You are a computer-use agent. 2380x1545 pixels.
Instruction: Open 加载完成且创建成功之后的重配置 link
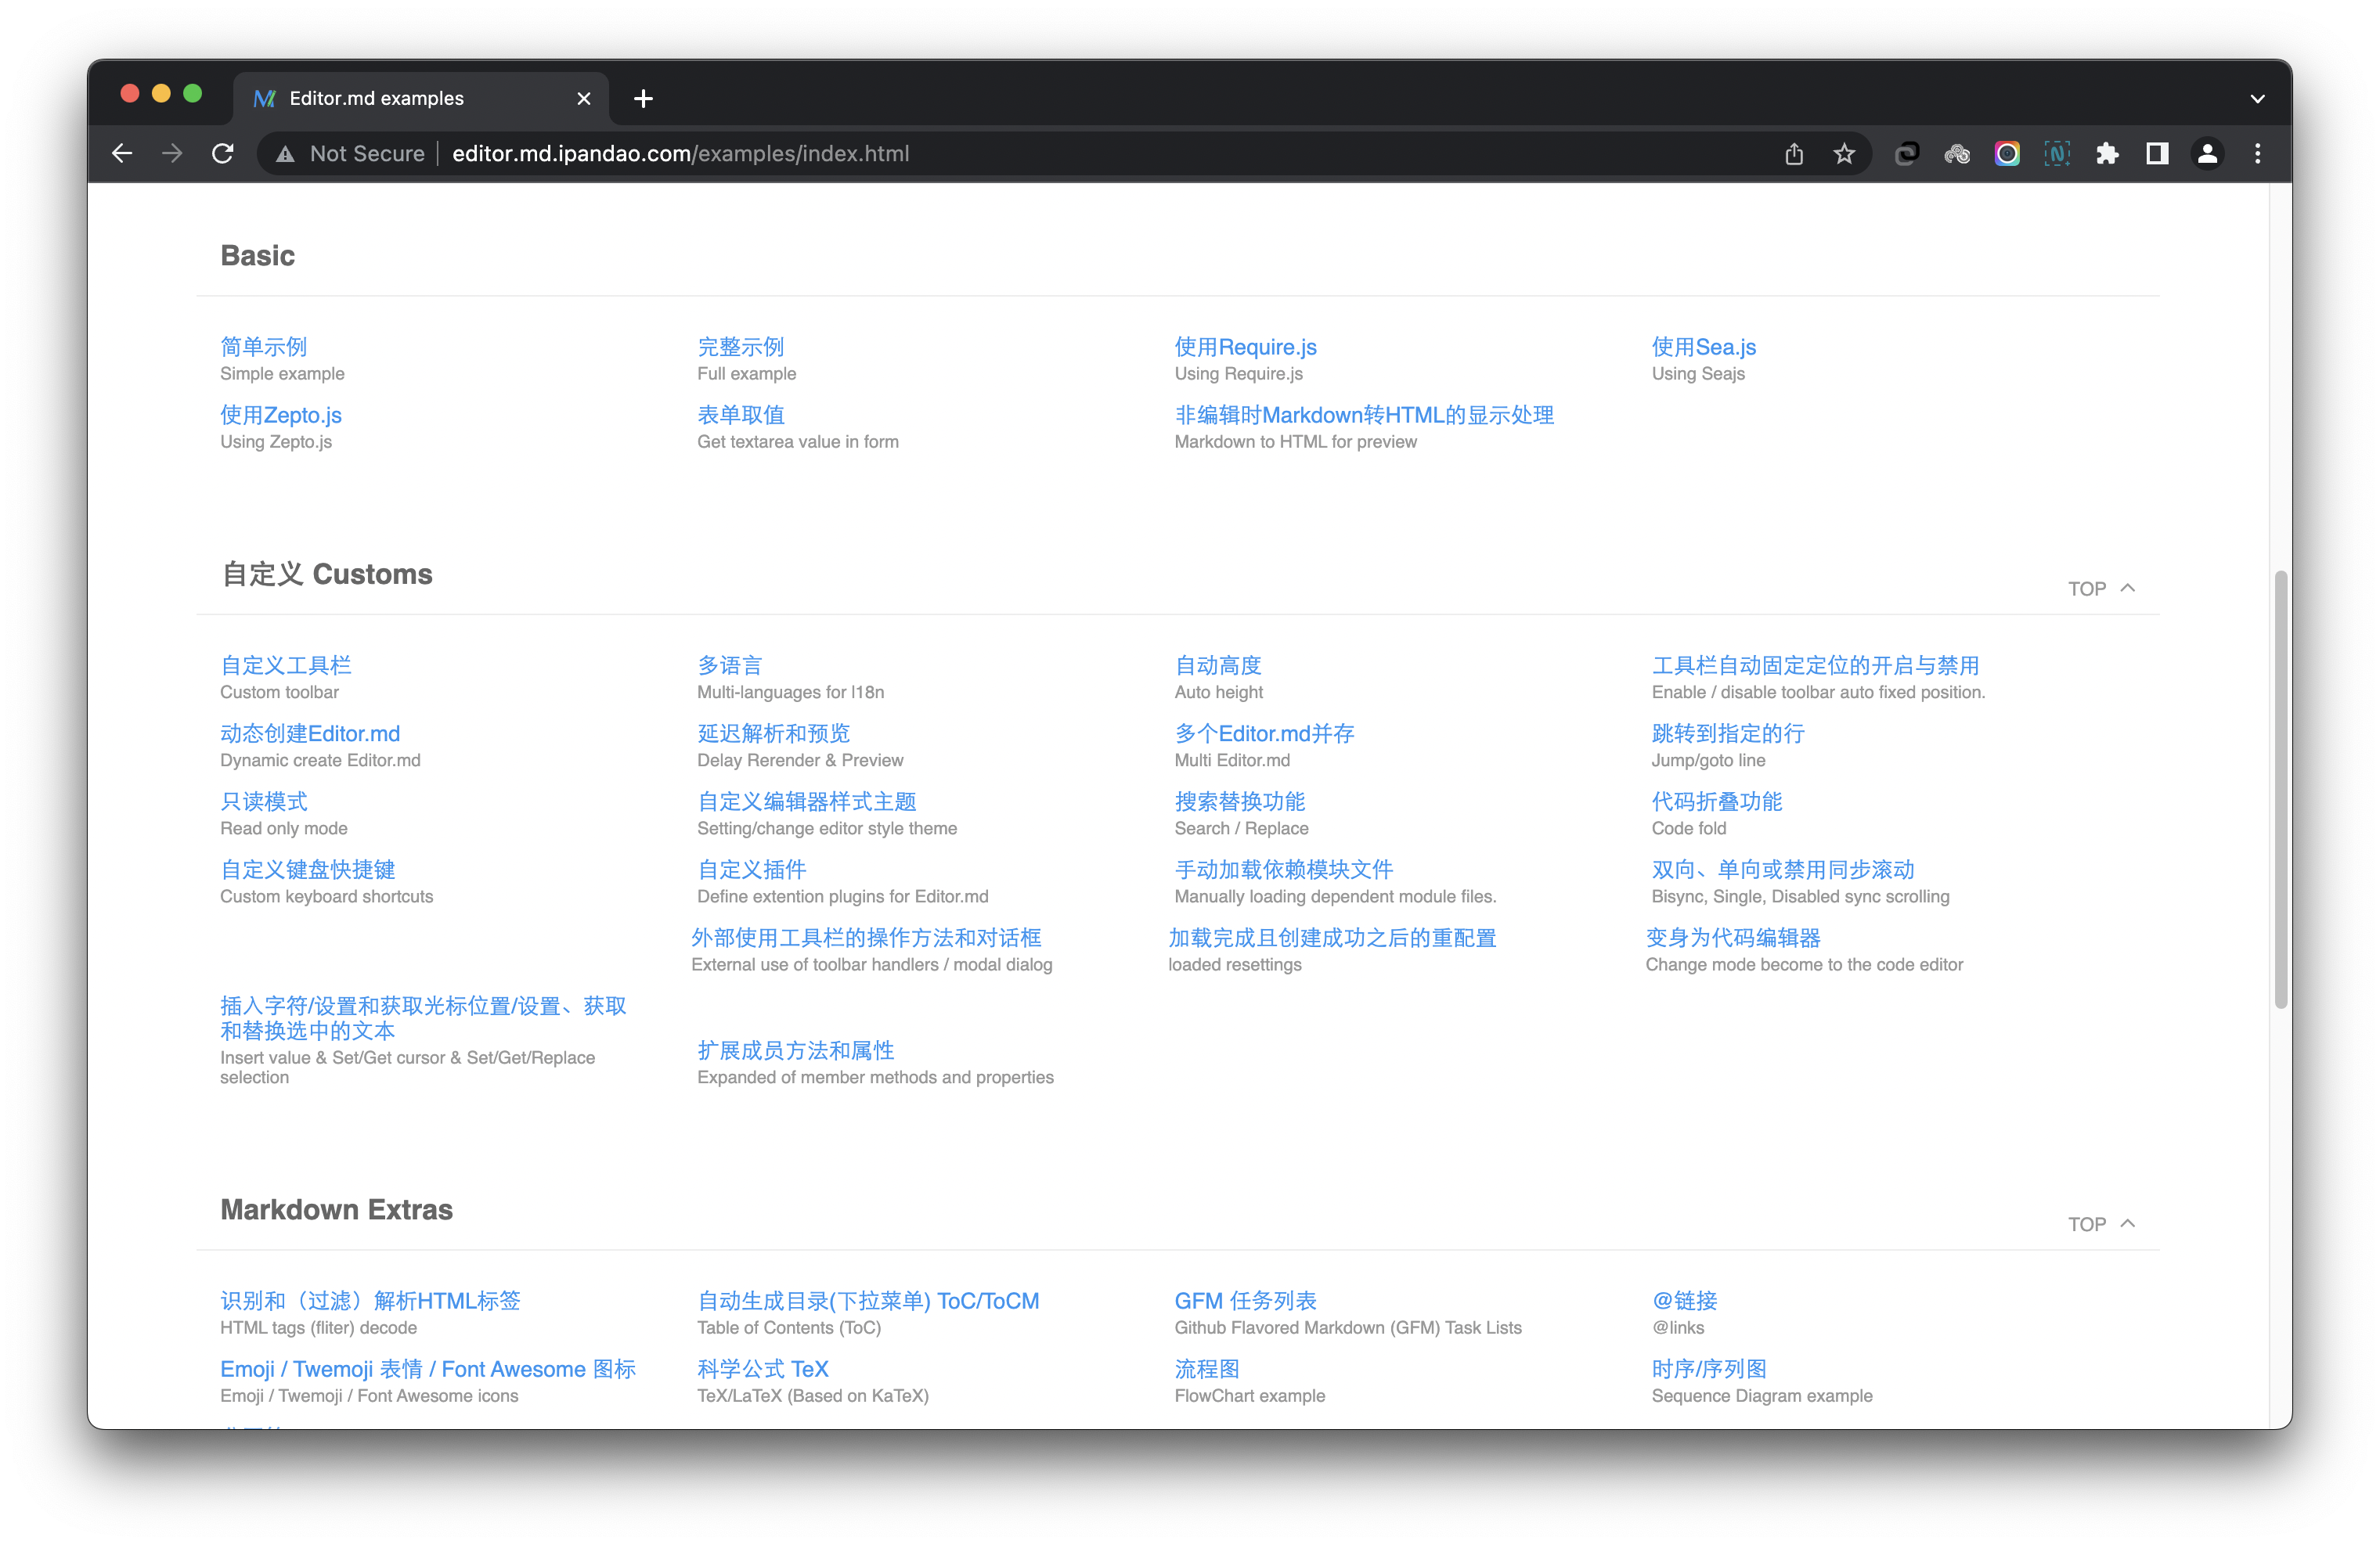point(1332,937)
